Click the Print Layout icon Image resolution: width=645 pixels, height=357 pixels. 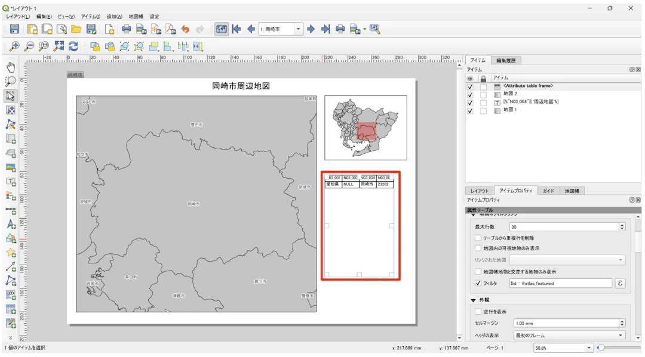[x=127, y=29]
